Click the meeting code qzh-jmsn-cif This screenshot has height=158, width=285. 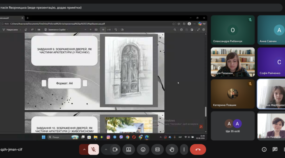pos(11,149)
